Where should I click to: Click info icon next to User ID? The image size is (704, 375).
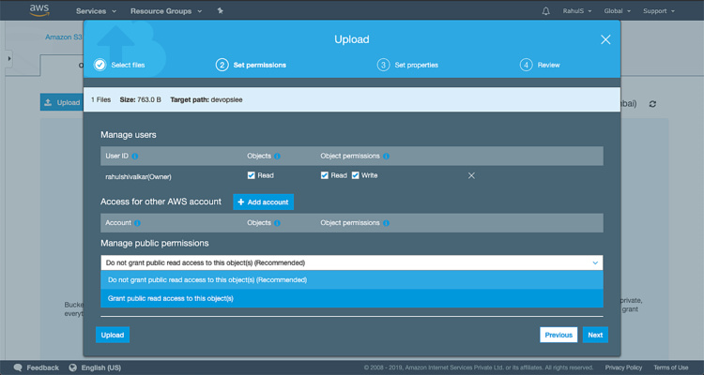pos(136,156)
